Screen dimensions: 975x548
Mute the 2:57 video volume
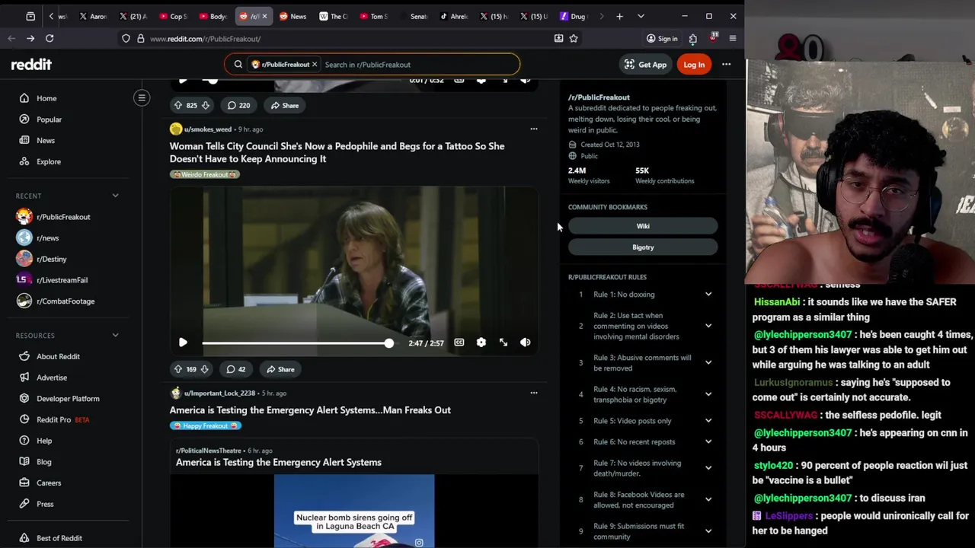tap(526, 342)
